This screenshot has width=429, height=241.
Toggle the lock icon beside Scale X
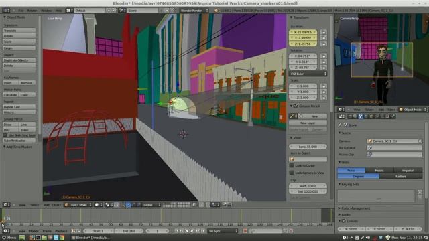click(324, 86)
